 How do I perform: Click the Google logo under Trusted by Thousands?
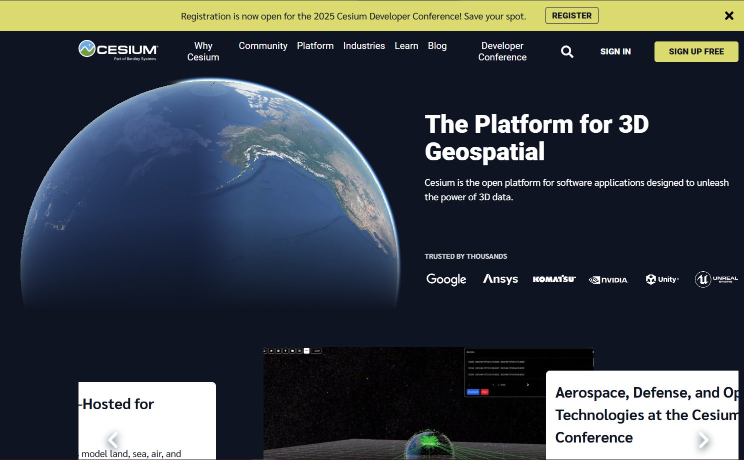point(446,279)
